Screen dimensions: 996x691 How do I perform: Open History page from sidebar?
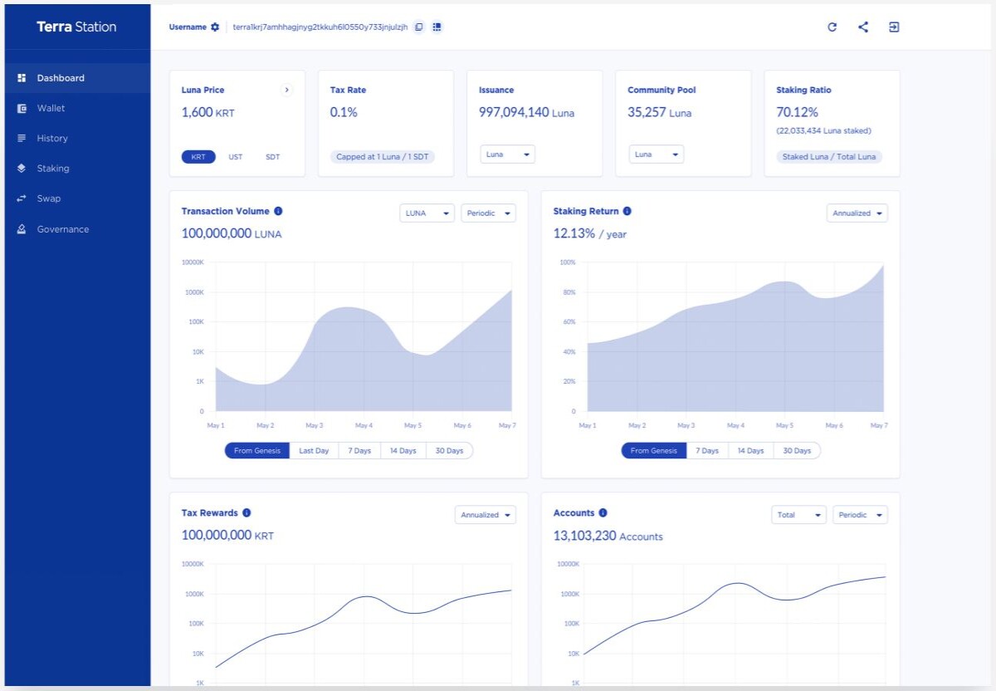77,138
